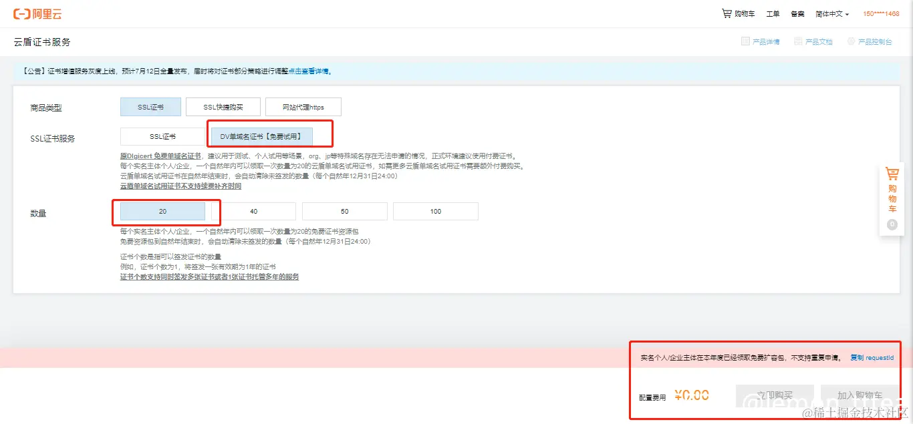Open 产品控制台 link

point(870,41)
